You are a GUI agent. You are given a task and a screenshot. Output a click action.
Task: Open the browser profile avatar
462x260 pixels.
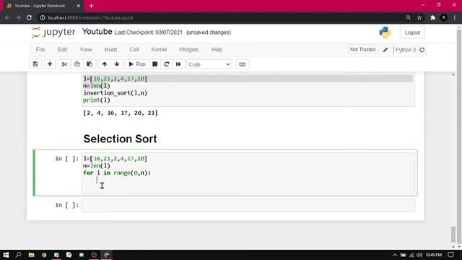[443, 17]
